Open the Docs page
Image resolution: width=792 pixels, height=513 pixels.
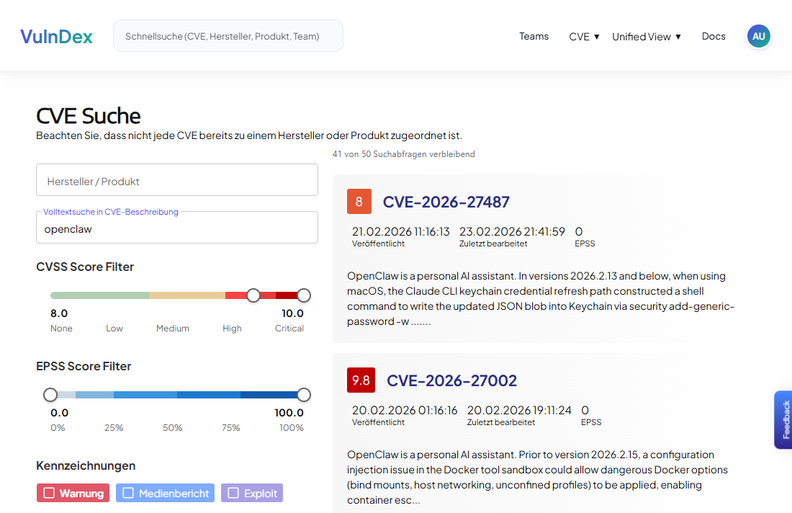(714, 36)
